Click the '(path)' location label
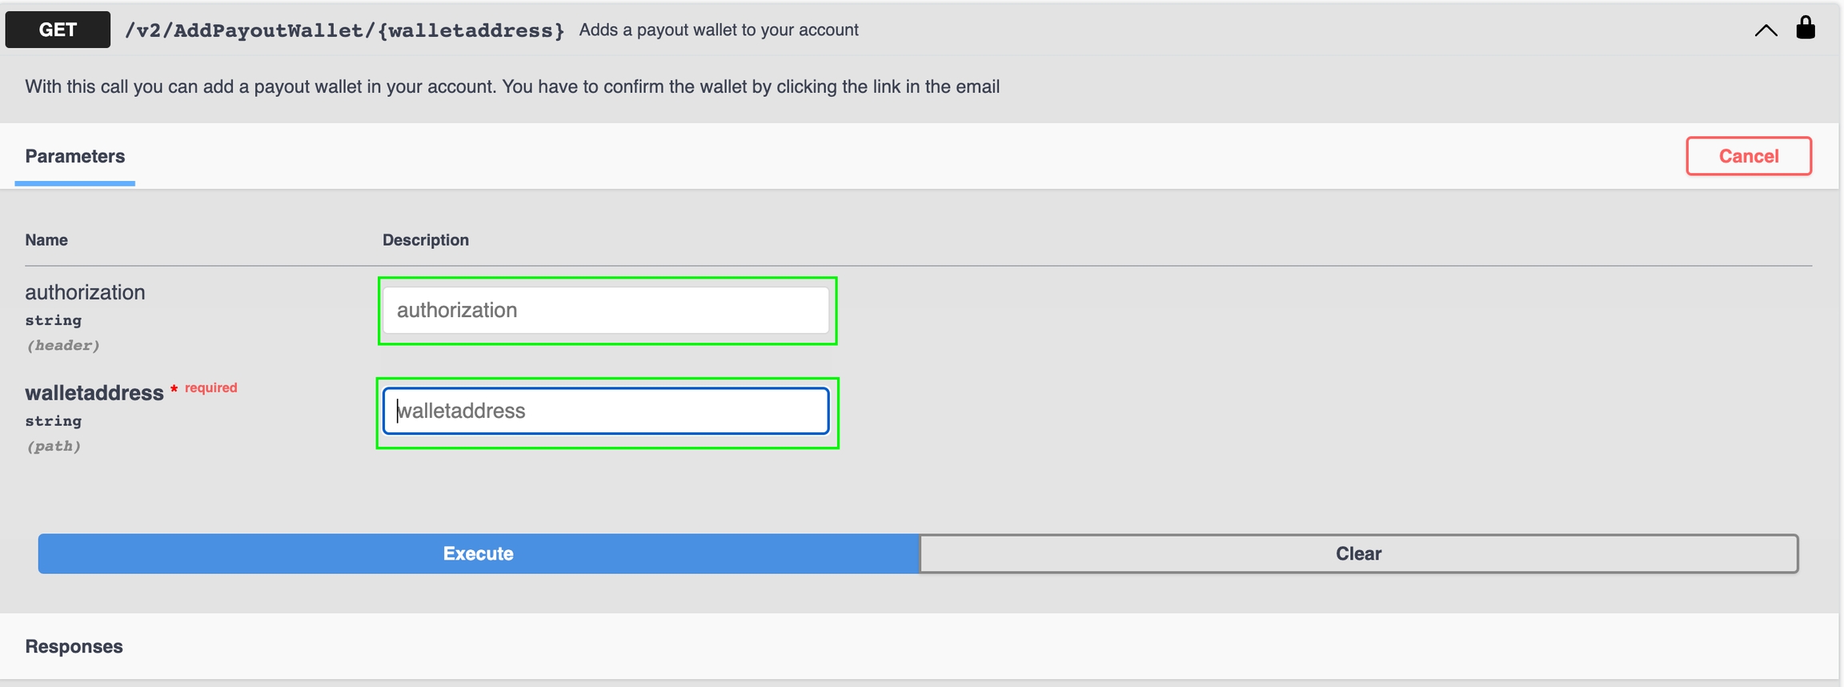This screenshot has width=1844, height=687. click(54, 446)
